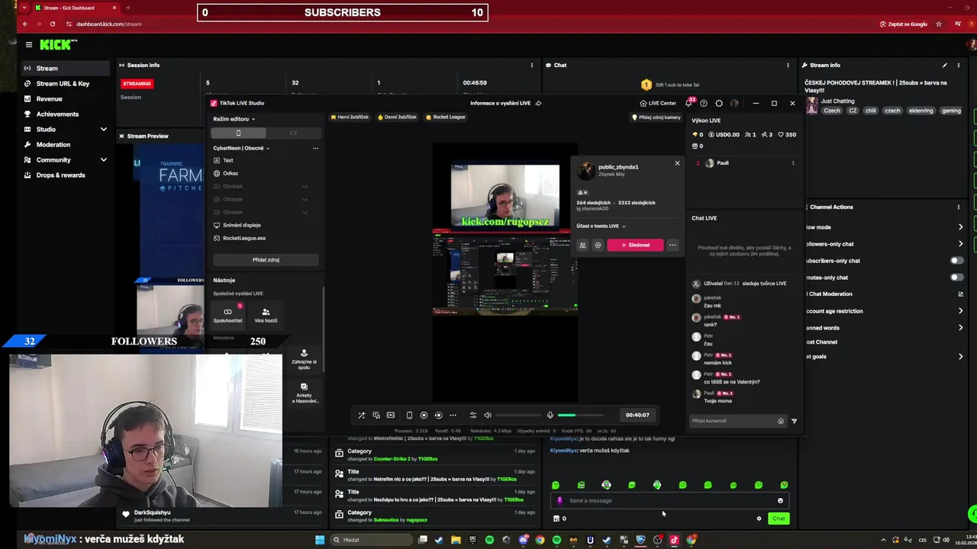Image resolution: width=977 pixels, height=549 pixels.
Task: Open Achievements in Kick sidebar
Action: (x=57, y=114)
